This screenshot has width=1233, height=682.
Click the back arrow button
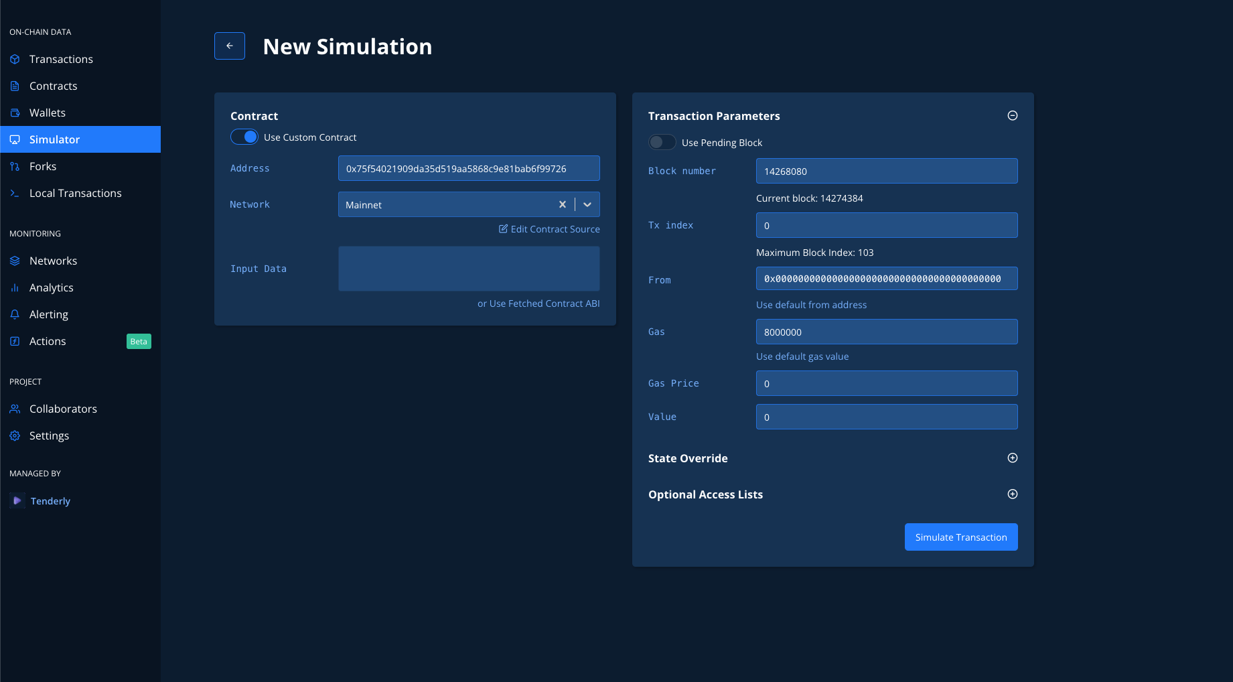coord(230,46)
